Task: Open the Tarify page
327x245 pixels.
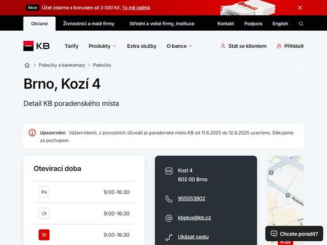Action: click(72, 46)
